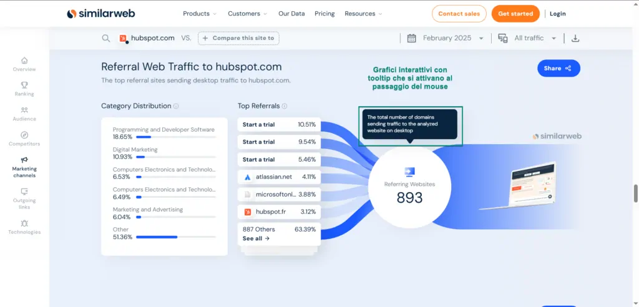
Task: Open the All traffic dropdown
Action: click(x=535, y=38)
